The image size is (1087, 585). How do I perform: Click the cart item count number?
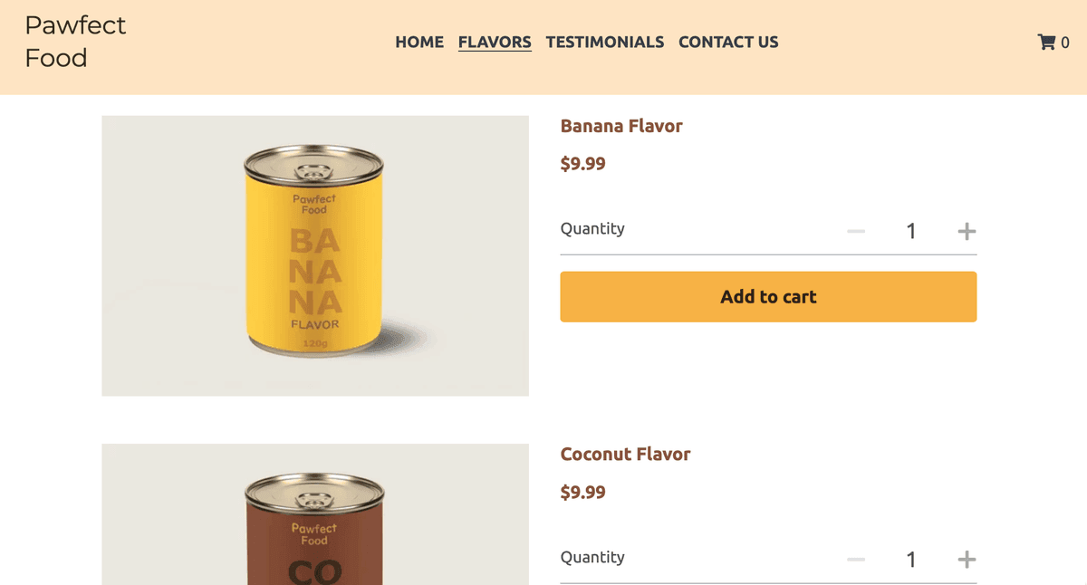(1065, 43)
